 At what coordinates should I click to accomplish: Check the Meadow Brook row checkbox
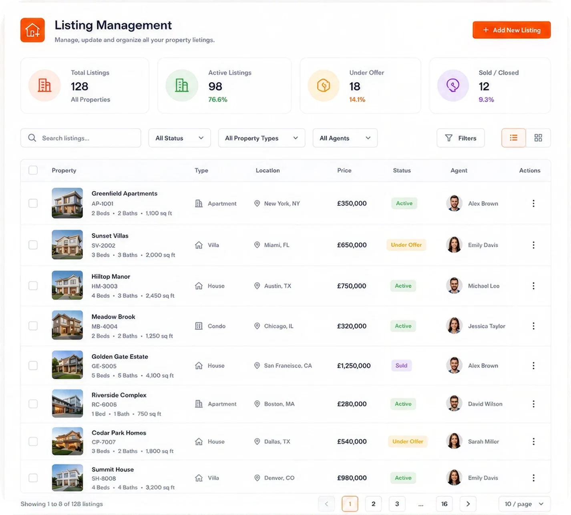(33, 326)
